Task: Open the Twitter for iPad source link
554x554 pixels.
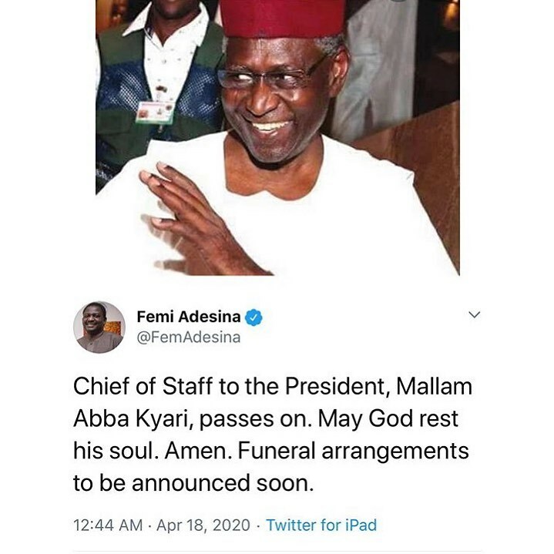Action: (x=321, y=525)
